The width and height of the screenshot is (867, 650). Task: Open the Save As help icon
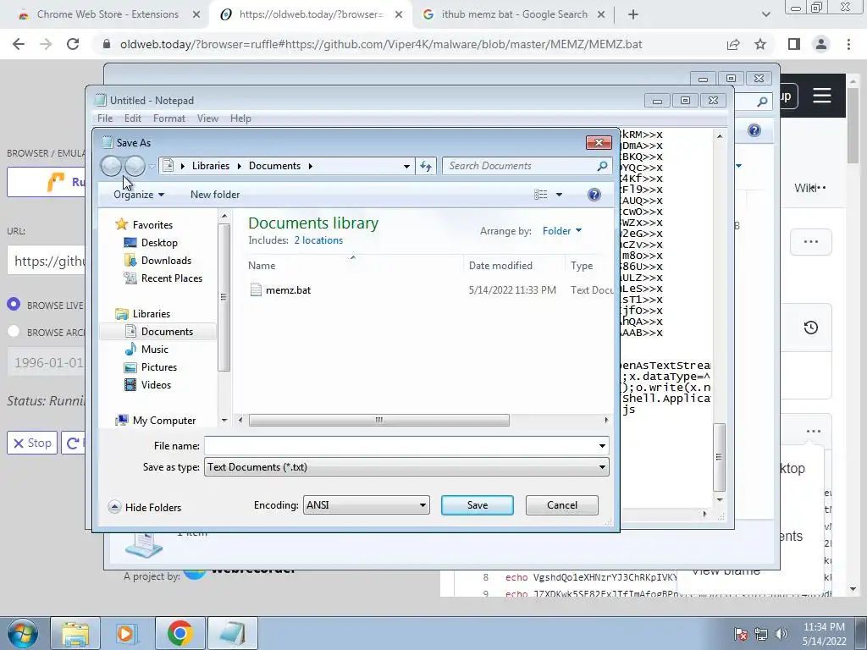(594, 195)
